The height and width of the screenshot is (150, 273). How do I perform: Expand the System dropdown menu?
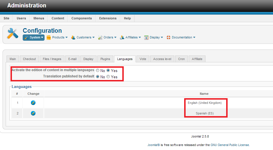[x=33, y=38]
